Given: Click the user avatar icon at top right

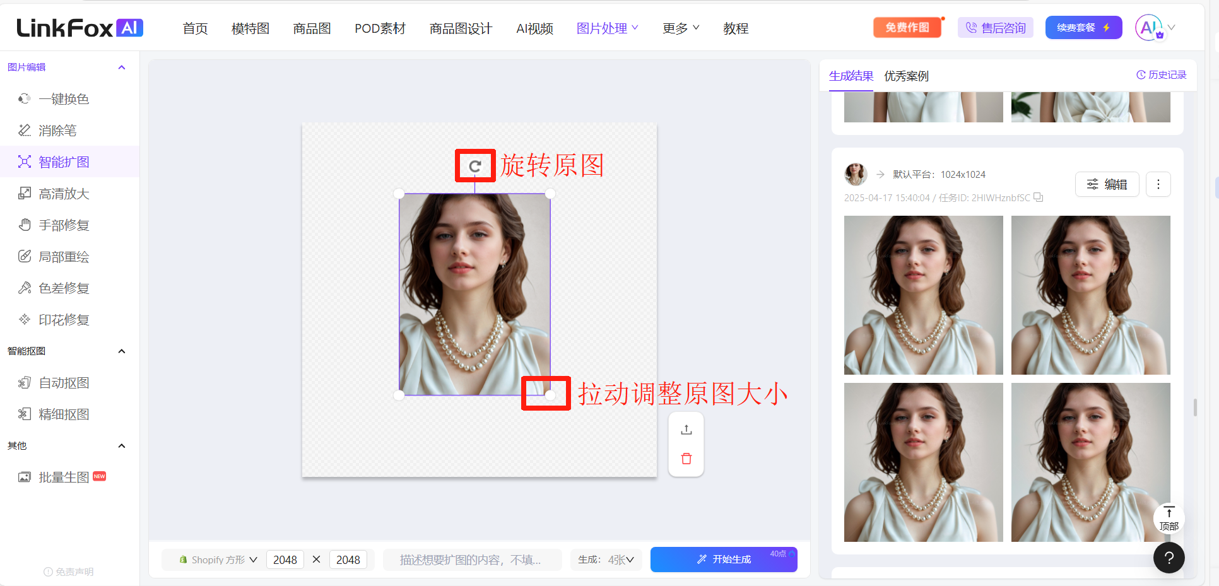Looking at the screenshot, I should tap(1149, 28).
